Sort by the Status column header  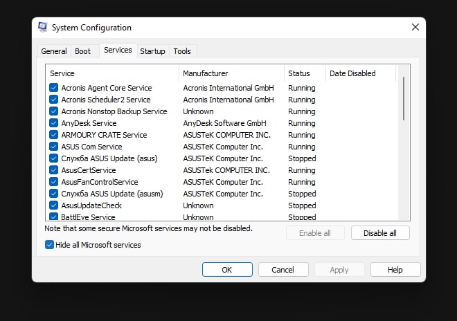point(305,73)
